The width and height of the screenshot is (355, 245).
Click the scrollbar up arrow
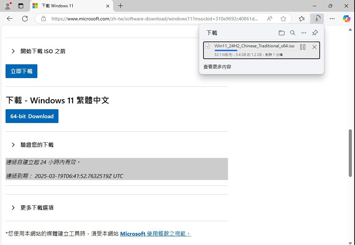tap(350, 30)
